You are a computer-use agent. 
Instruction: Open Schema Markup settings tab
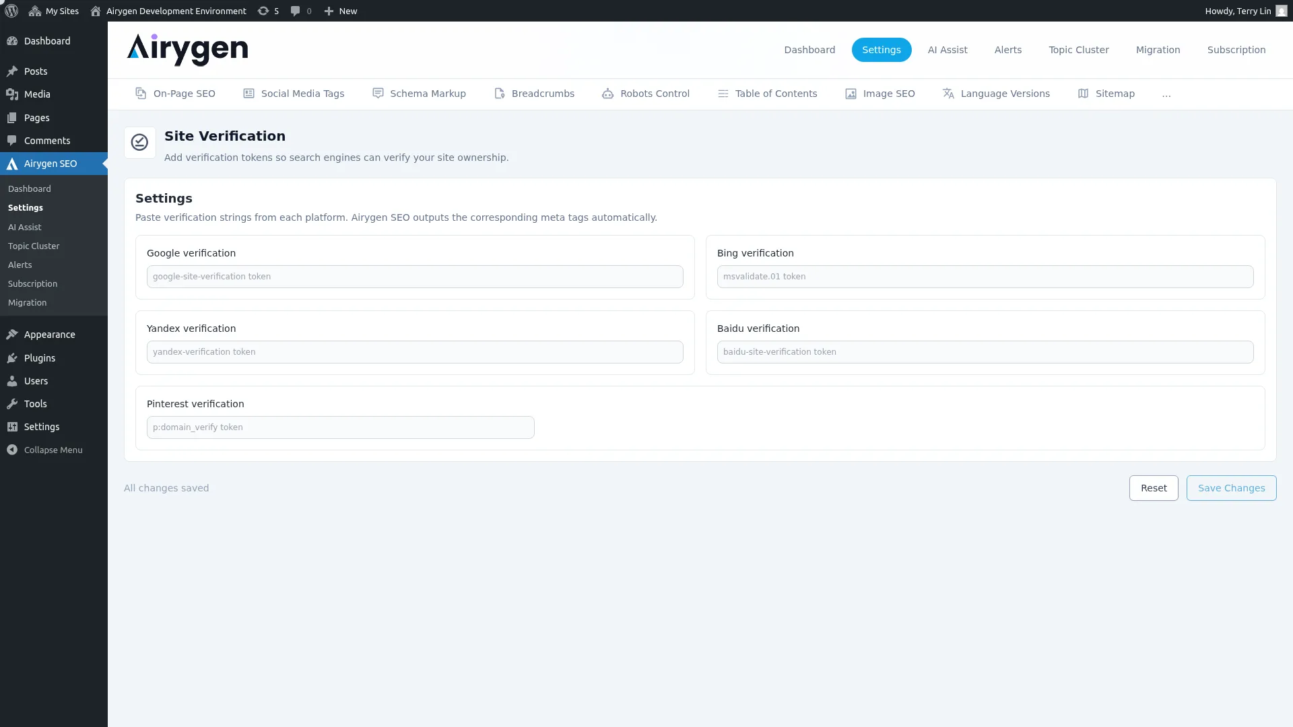(419, 94)
